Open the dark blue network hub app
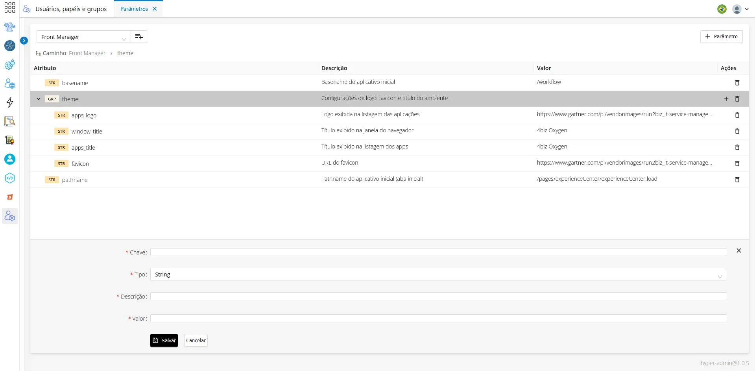The image size is (755, 371). click(x=10, y=46)
